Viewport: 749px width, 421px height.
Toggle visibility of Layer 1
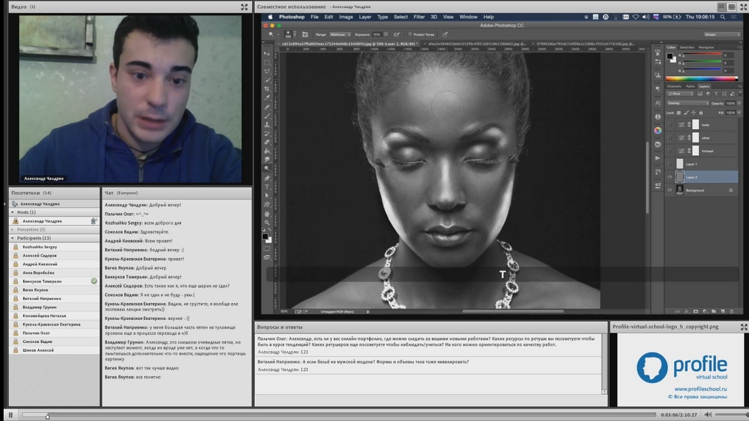click(670, 163)
